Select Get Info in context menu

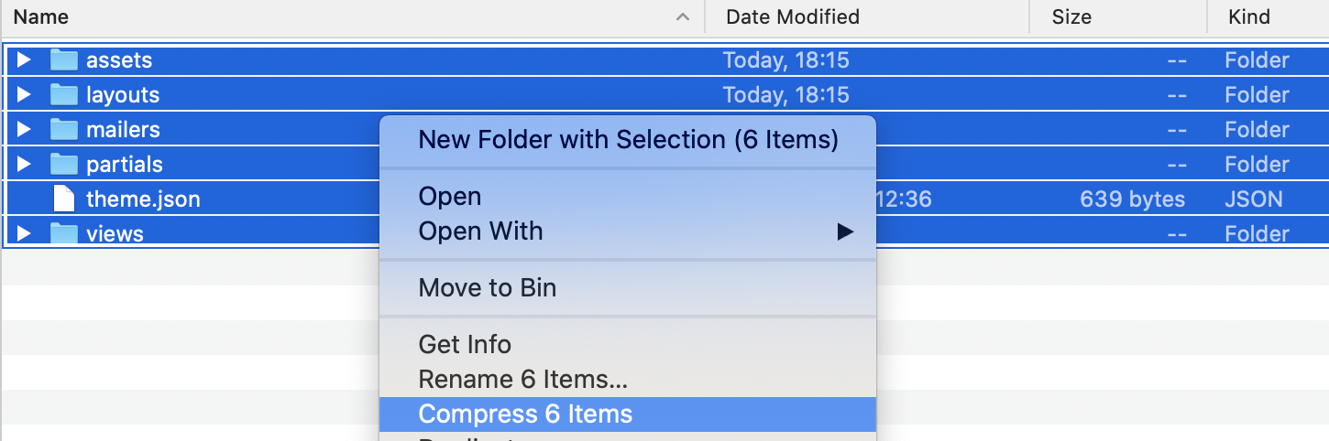click(465, 345)
